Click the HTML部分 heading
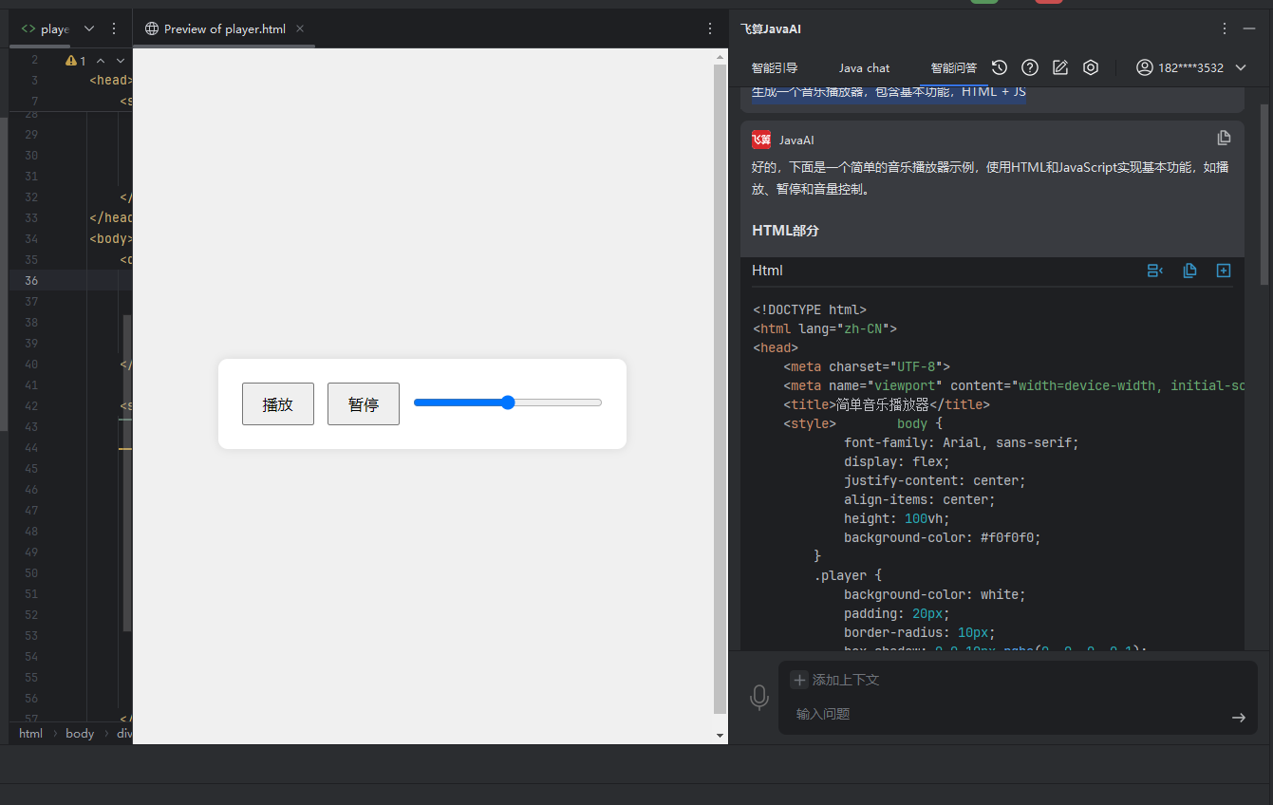Viewport: 1273px width, 805px height. 785,231
